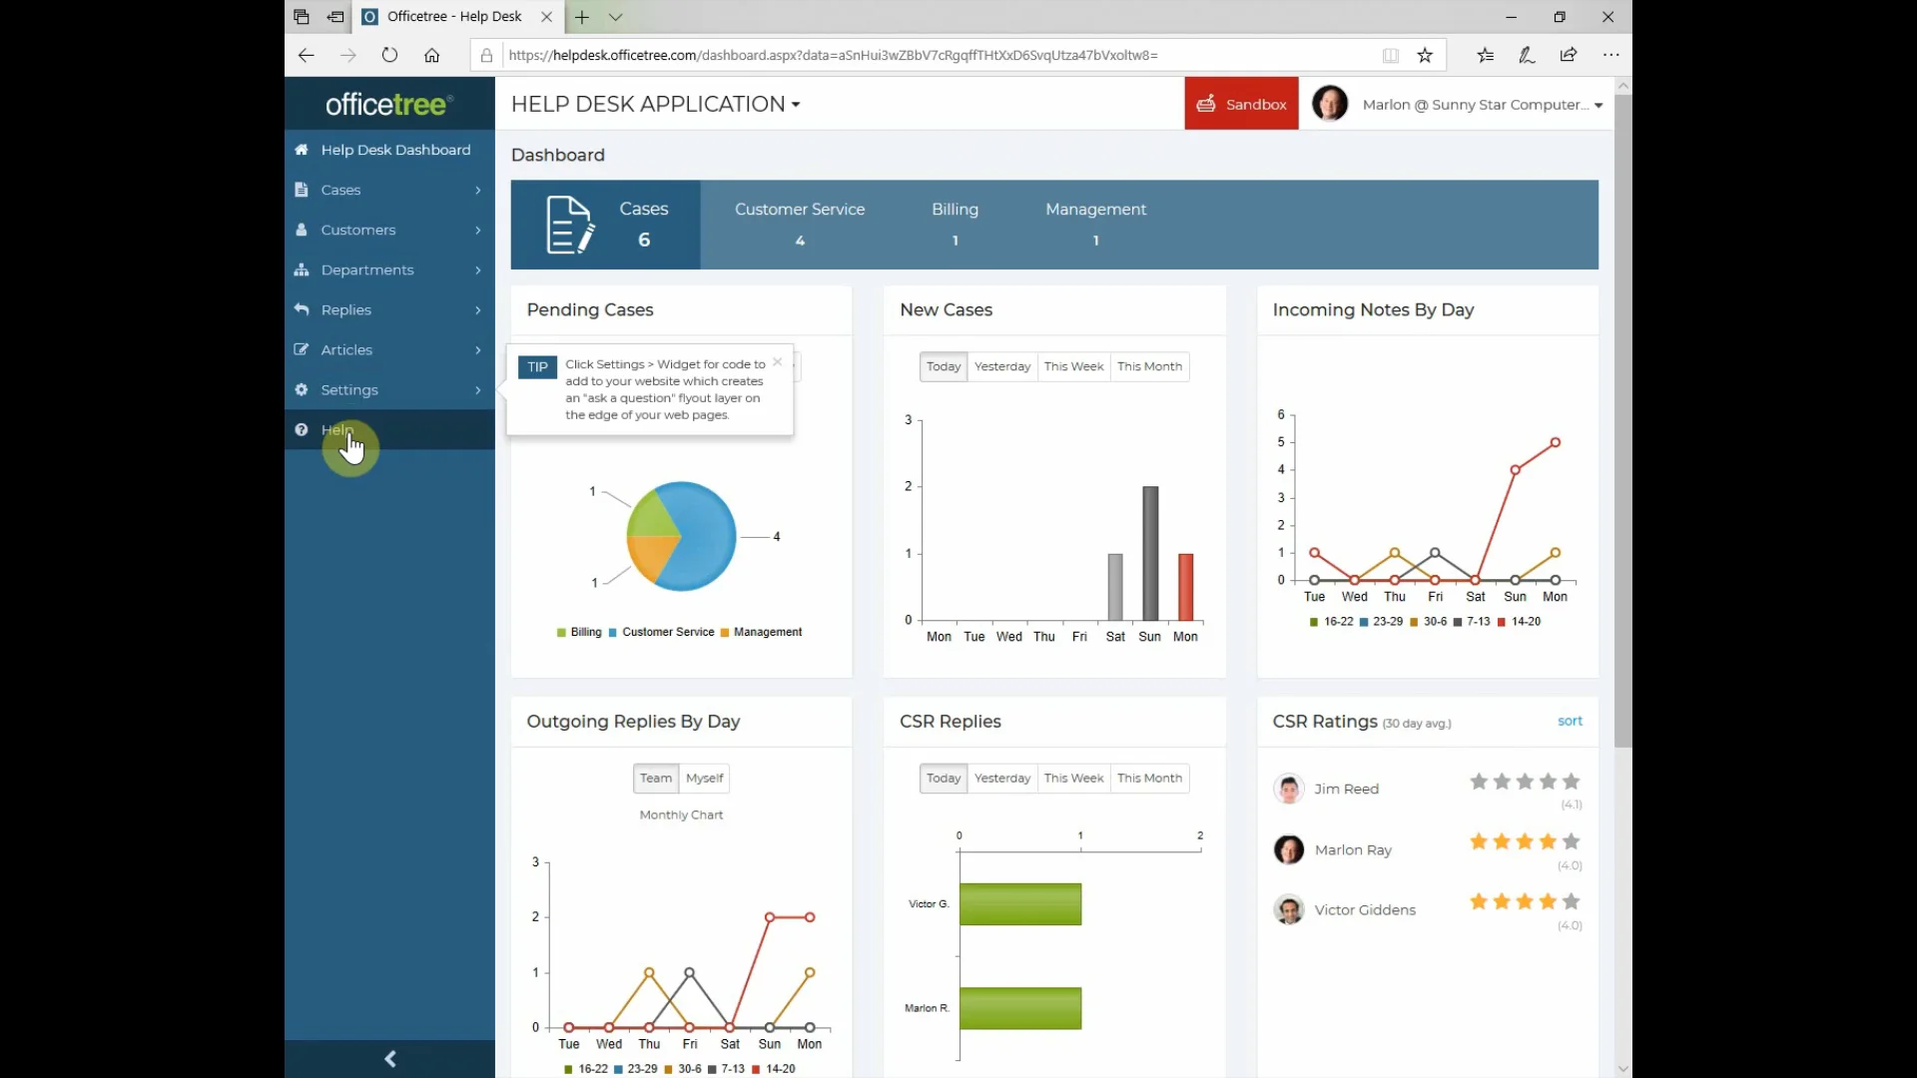
Task: Expand the Departments sidebar chevron
Action: coord(478,269)
